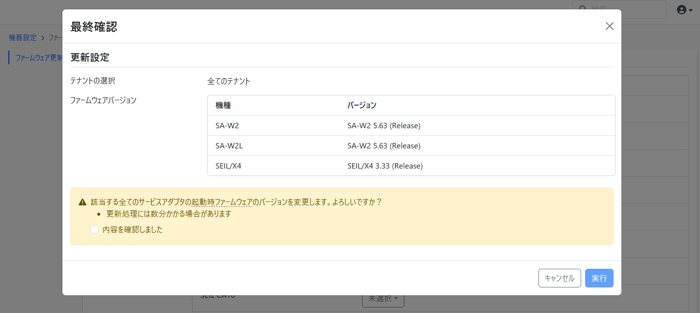This screenshot has width=700, height=313.
Task: Click the user account avatar icon
Action: pyautogui.click(x=681, y=10)
